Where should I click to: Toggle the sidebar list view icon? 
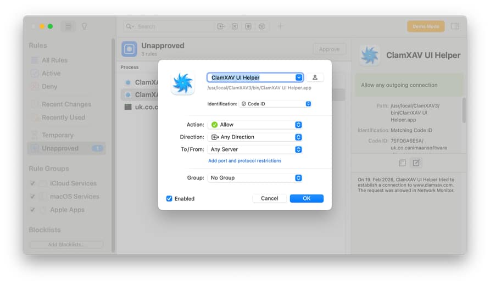pyautogui.click(x=68, y=26)
